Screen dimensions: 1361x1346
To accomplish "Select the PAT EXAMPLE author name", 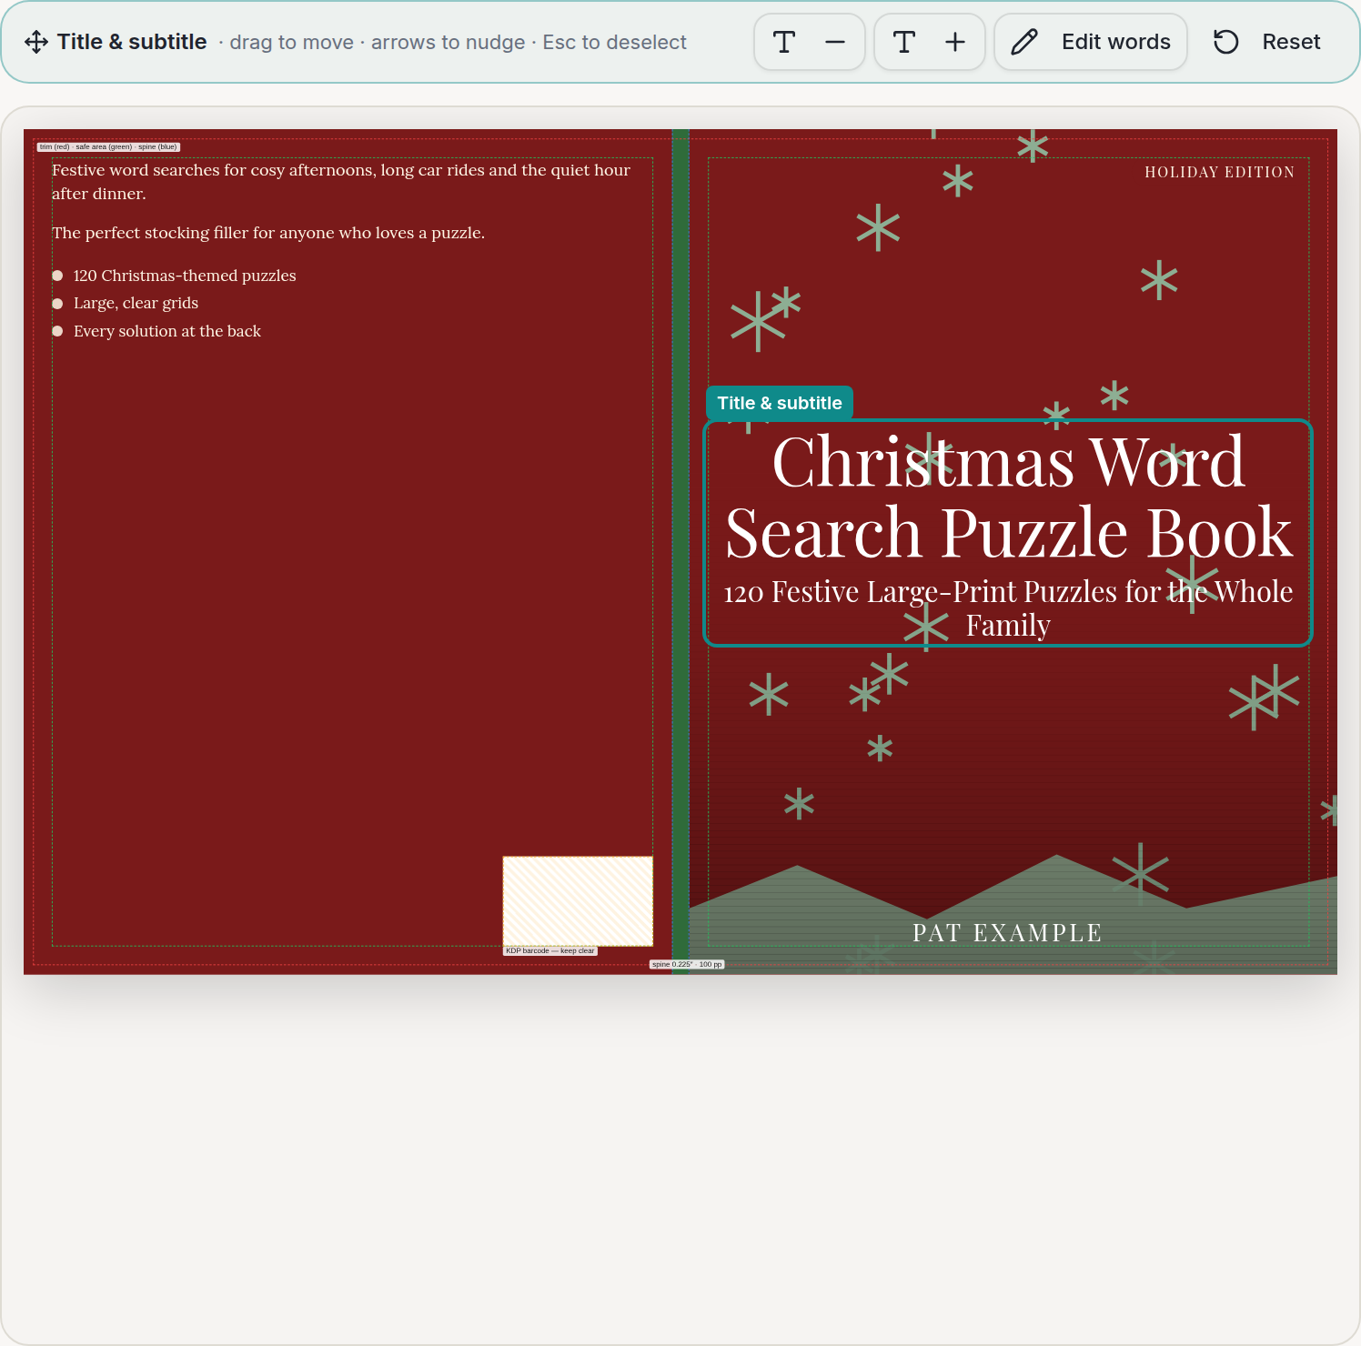I will [1007, 933].
